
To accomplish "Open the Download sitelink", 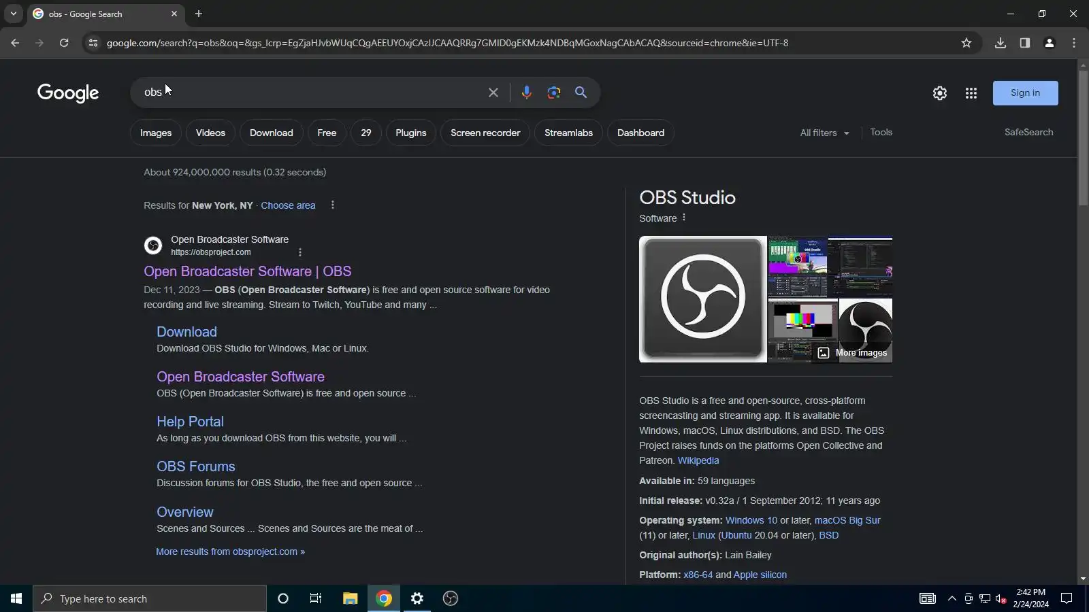I will (x=187, y=332).
